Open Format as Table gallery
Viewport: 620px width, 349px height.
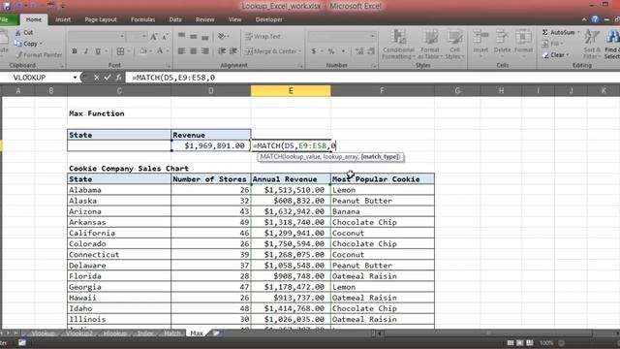[429, 45]
